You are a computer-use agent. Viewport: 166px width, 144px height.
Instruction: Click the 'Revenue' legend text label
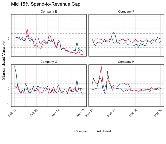(80, 131)
